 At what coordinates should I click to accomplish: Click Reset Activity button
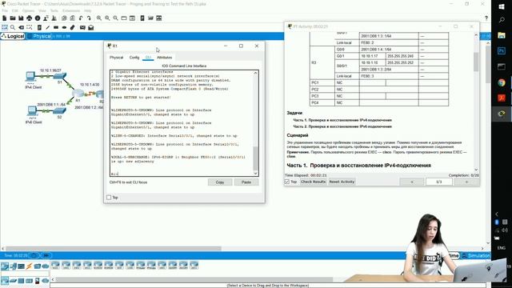342,182
